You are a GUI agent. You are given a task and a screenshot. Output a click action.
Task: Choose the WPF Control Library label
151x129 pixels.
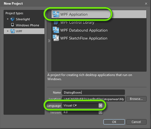[x=77, y=23]
